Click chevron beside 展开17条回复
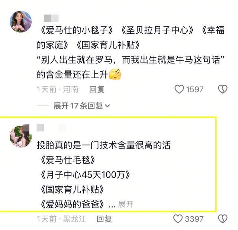The width and height of the screenshot is (238, 230). pos(107,106)
